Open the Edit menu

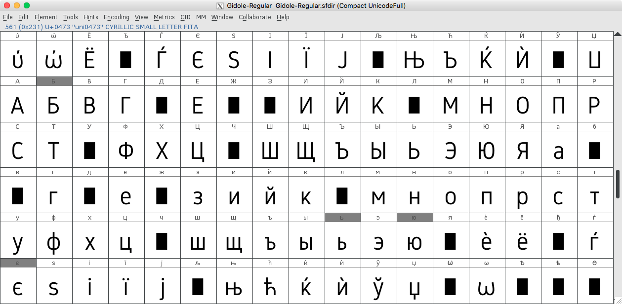pos(23,17)
